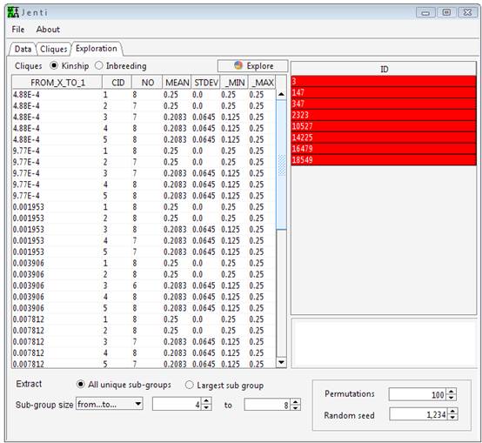Open the About menu
482x443 pixels.
click(48, 30)
